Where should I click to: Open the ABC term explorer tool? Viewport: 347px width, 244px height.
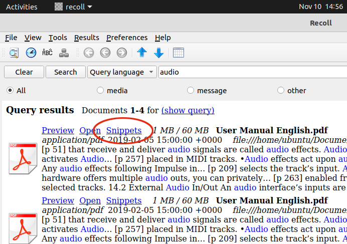47,53
